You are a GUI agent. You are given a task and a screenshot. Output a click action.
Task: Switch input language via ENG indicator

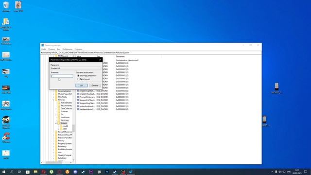point(289,172)
